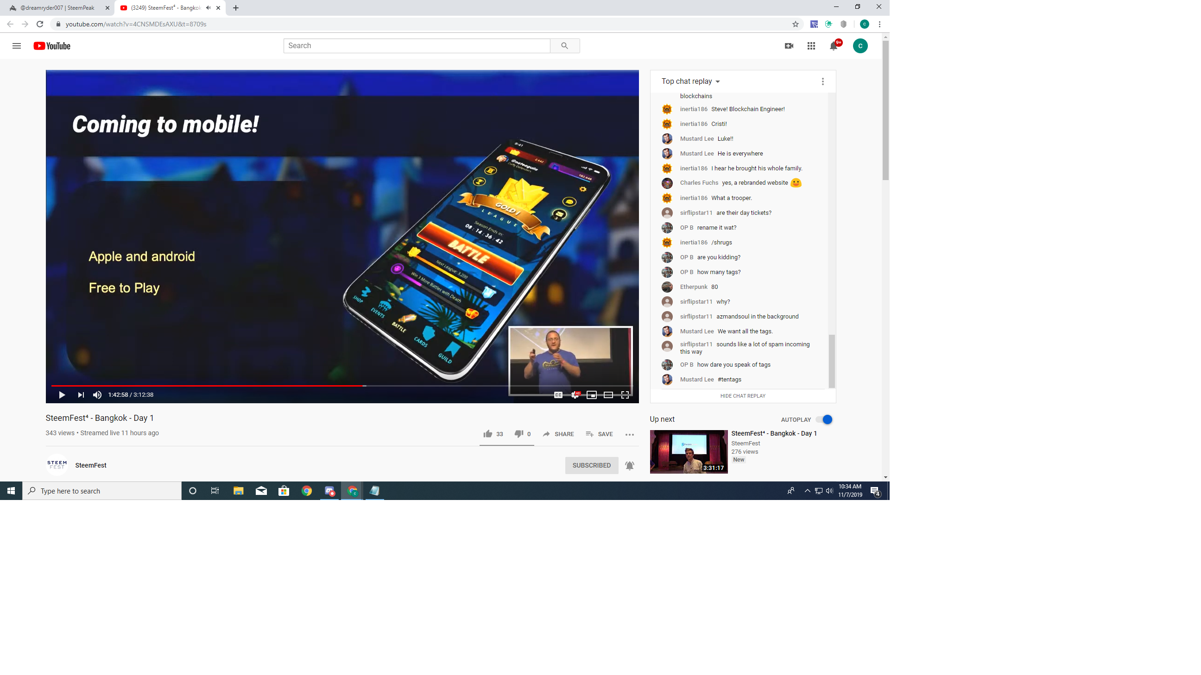This screenshot has width=1201, height=675.
Task: Click the picture-in-picture speaker overlay in video
Action: [x=570, y=361]
